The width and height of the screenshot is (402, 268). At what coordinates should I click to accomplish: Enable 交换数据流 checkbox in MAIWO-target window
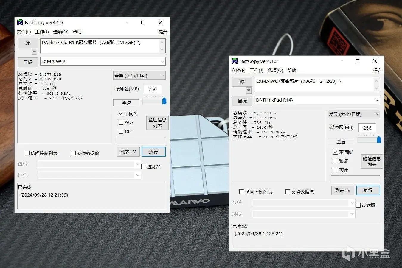click(73, 153)
